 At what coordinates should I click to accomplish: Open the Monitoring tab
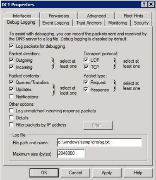(x=118, y=23)
